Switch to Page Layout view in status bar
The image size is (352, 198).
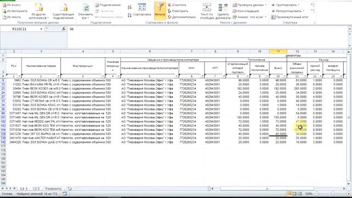click(x=295, y=194)
